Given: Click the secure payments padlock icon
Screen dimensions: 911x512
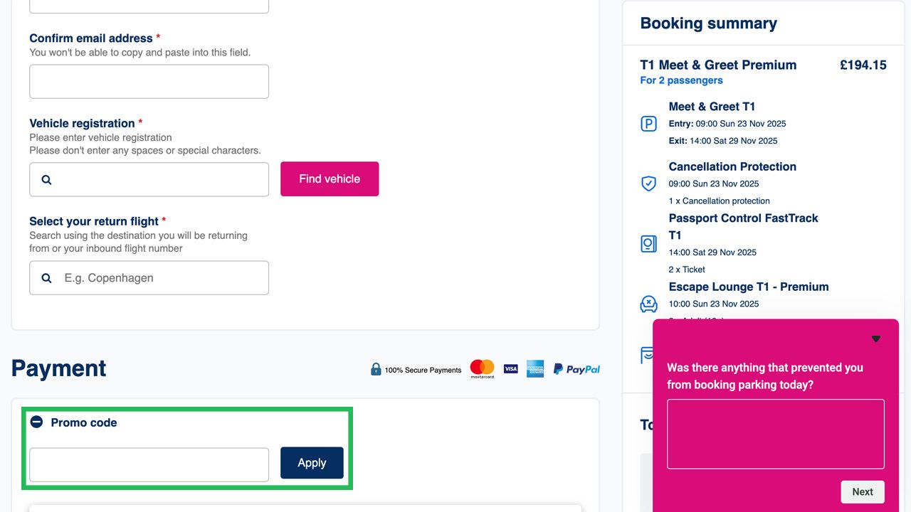Looking at the screenshot, I should pos(376,368).
